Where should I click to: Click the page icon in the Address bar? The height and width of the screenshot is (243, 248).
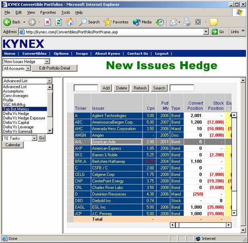(22, 32)
